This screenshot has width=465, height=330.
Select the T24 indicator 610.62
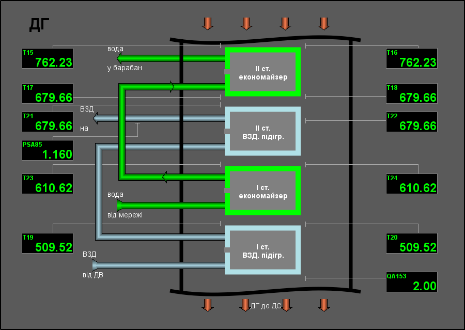[x=412, y=184]
